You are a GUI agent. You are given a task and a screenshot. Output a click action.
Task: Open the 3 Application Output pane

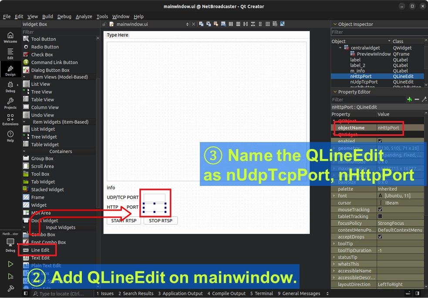click(180, 293)
